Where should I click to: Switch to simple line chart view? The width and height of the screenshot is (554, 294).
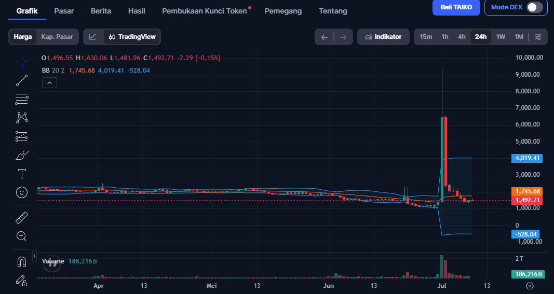[x=92, y=37]
